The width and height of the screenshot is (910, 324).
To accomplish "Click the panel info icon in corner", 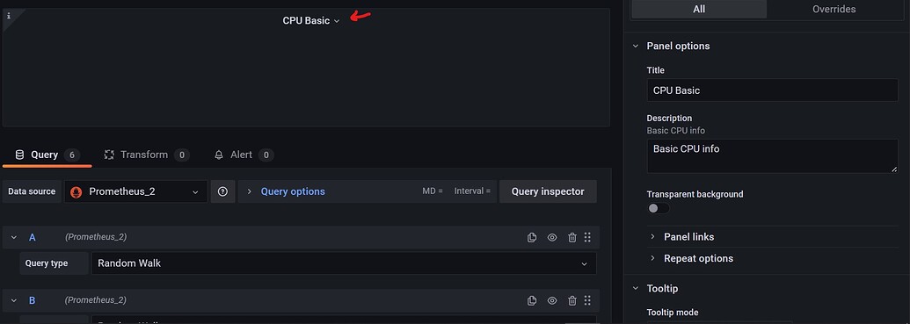I will coord(9,16).
